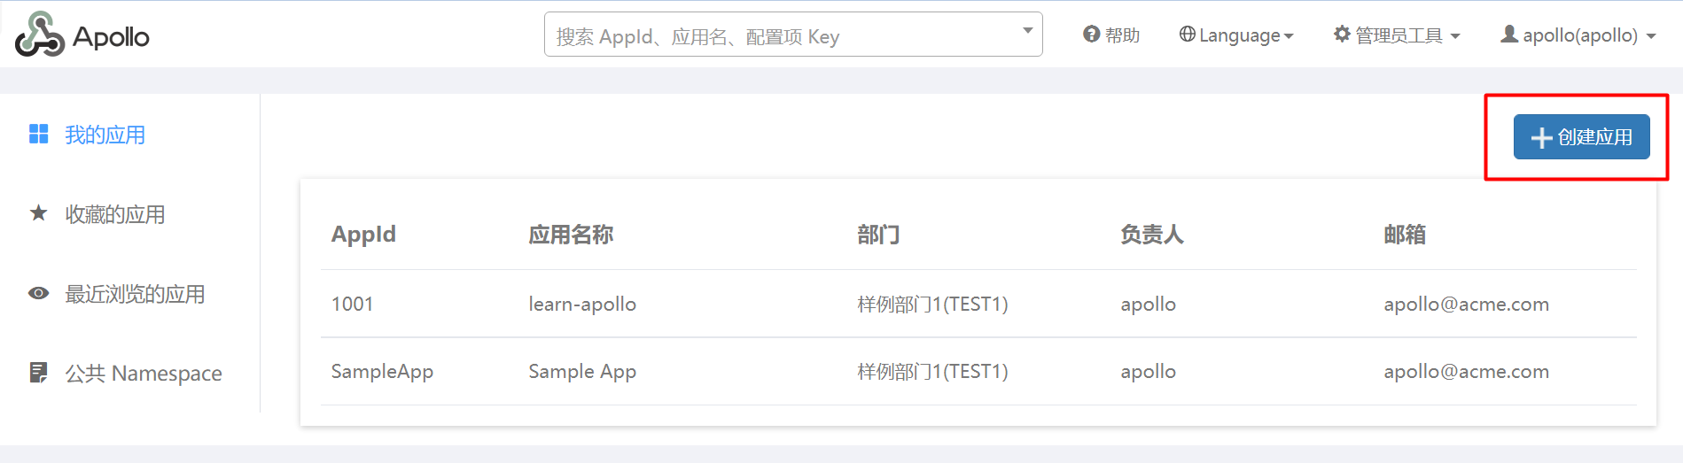The image size is (1683, 463).
Task: Click the help question mark icon
Action: 1091,34
